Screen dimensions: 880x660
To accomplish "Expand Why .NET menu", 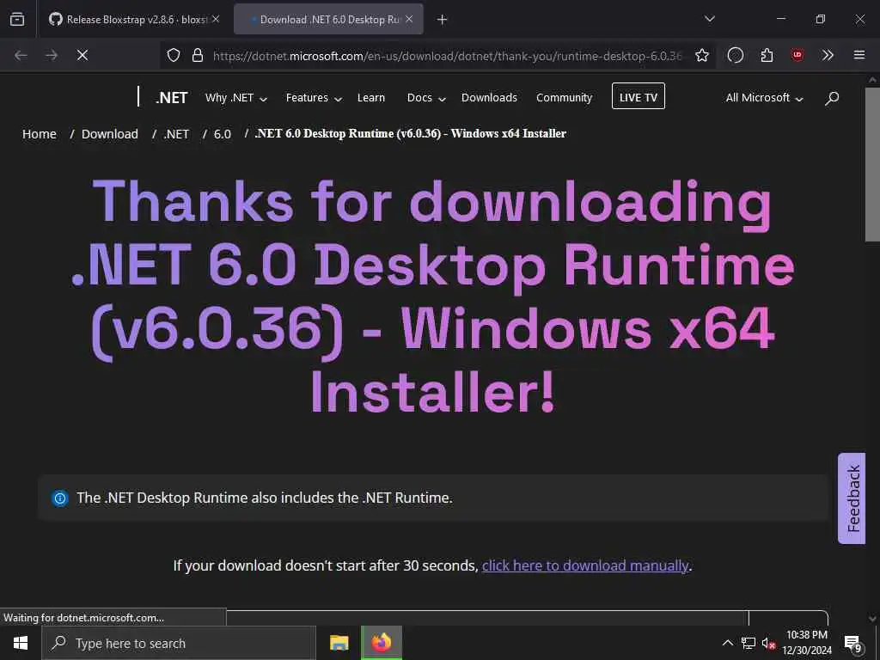I will click(235, 98).
